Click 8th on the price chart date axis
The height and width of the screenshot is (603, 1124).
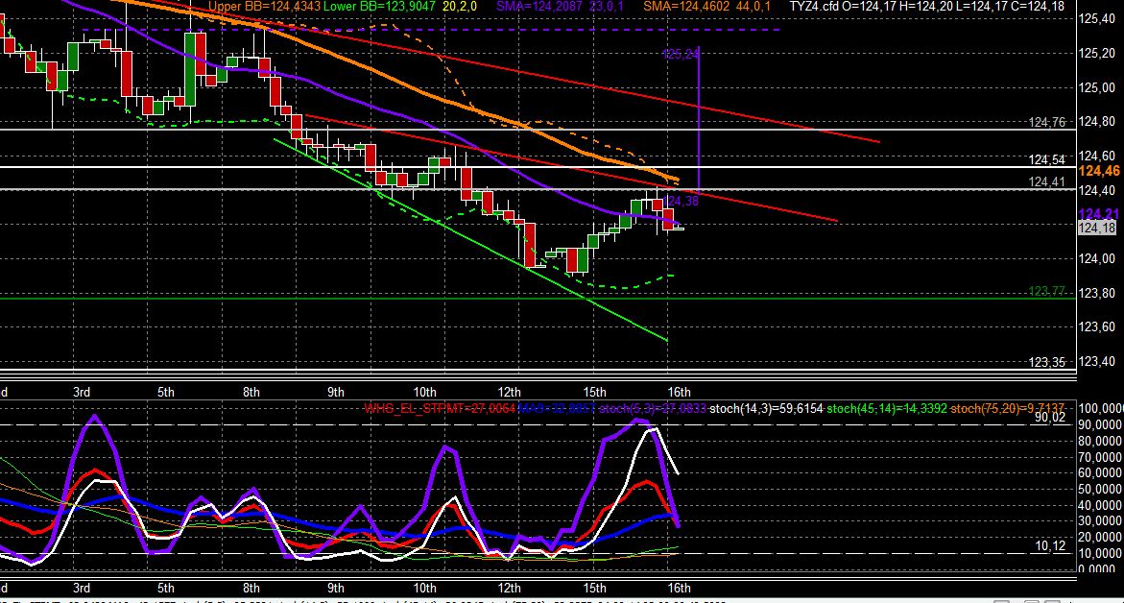[x=251, y=392]
